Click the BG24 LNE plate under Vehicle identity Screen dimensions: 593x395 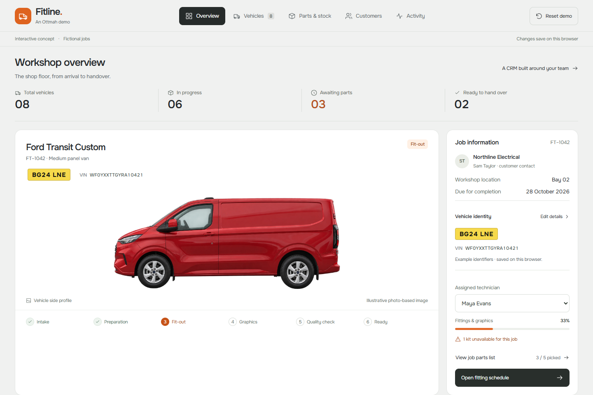point(476,234)
